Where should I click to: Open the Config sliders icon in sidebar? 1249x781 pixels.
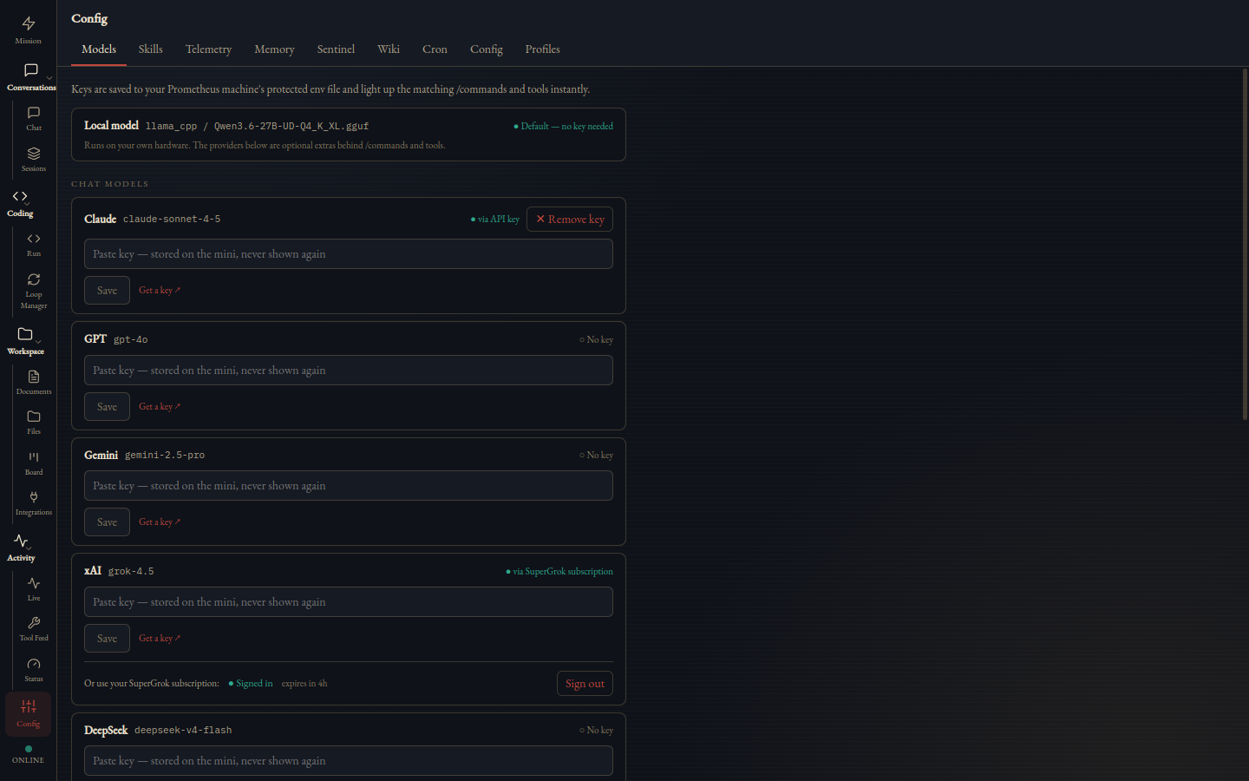click(x=29, y=706)
